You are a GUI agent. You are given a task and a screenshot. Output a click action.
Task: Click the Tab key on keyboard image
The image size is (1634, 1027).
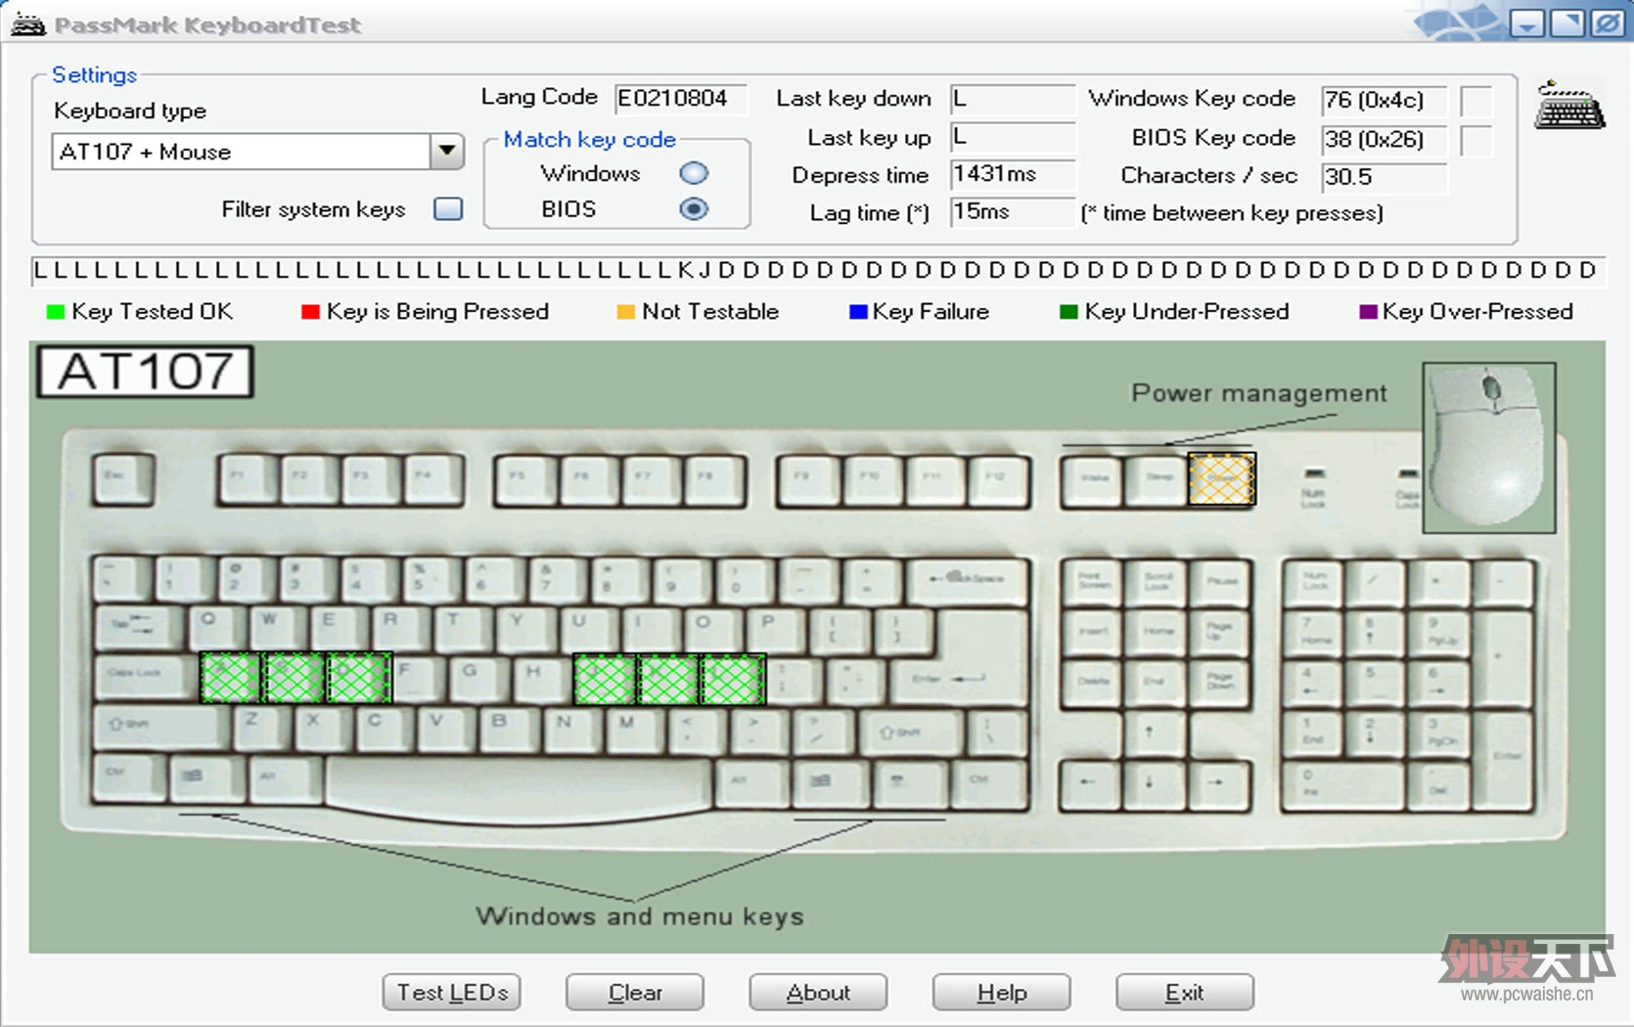(137, 626)
